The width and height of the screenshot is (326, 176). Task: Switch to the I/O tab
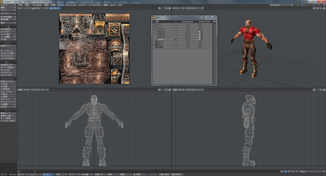click(120, 5)
